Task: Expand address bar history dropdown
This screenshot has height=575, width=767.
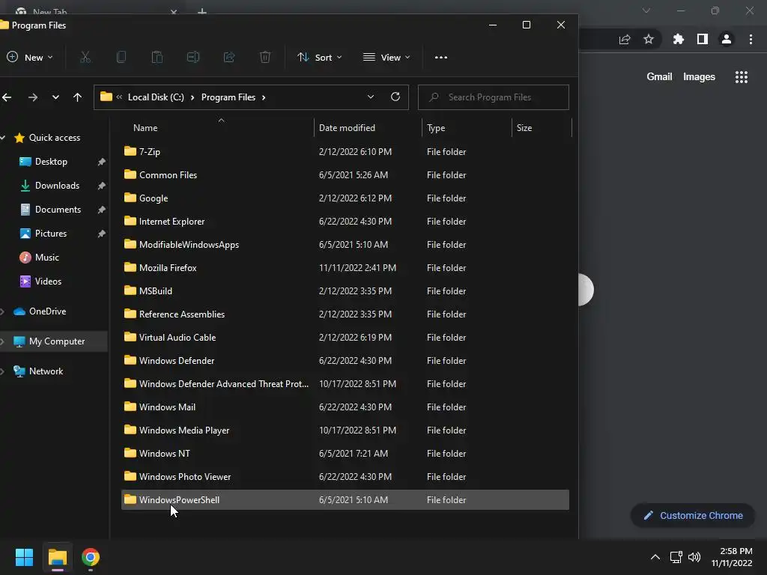Action: point(371,97)
